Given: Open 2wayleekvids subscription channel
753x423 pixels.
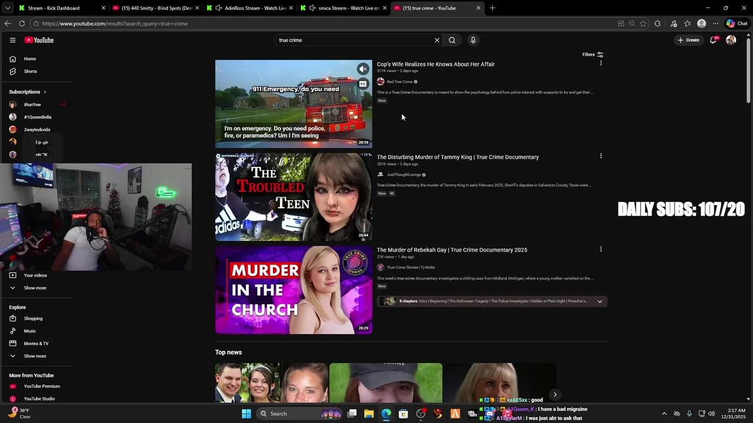Looking at the screenshot, I should [x=36, y=129].
